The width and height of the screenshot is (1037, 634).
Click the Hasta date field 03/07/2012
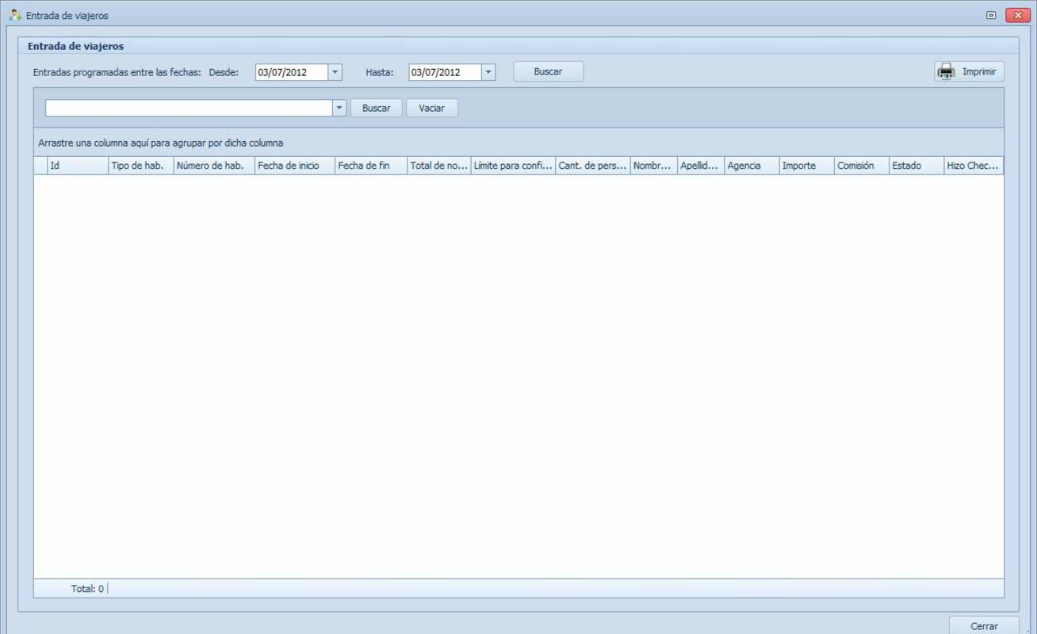(x=445, y=72)
